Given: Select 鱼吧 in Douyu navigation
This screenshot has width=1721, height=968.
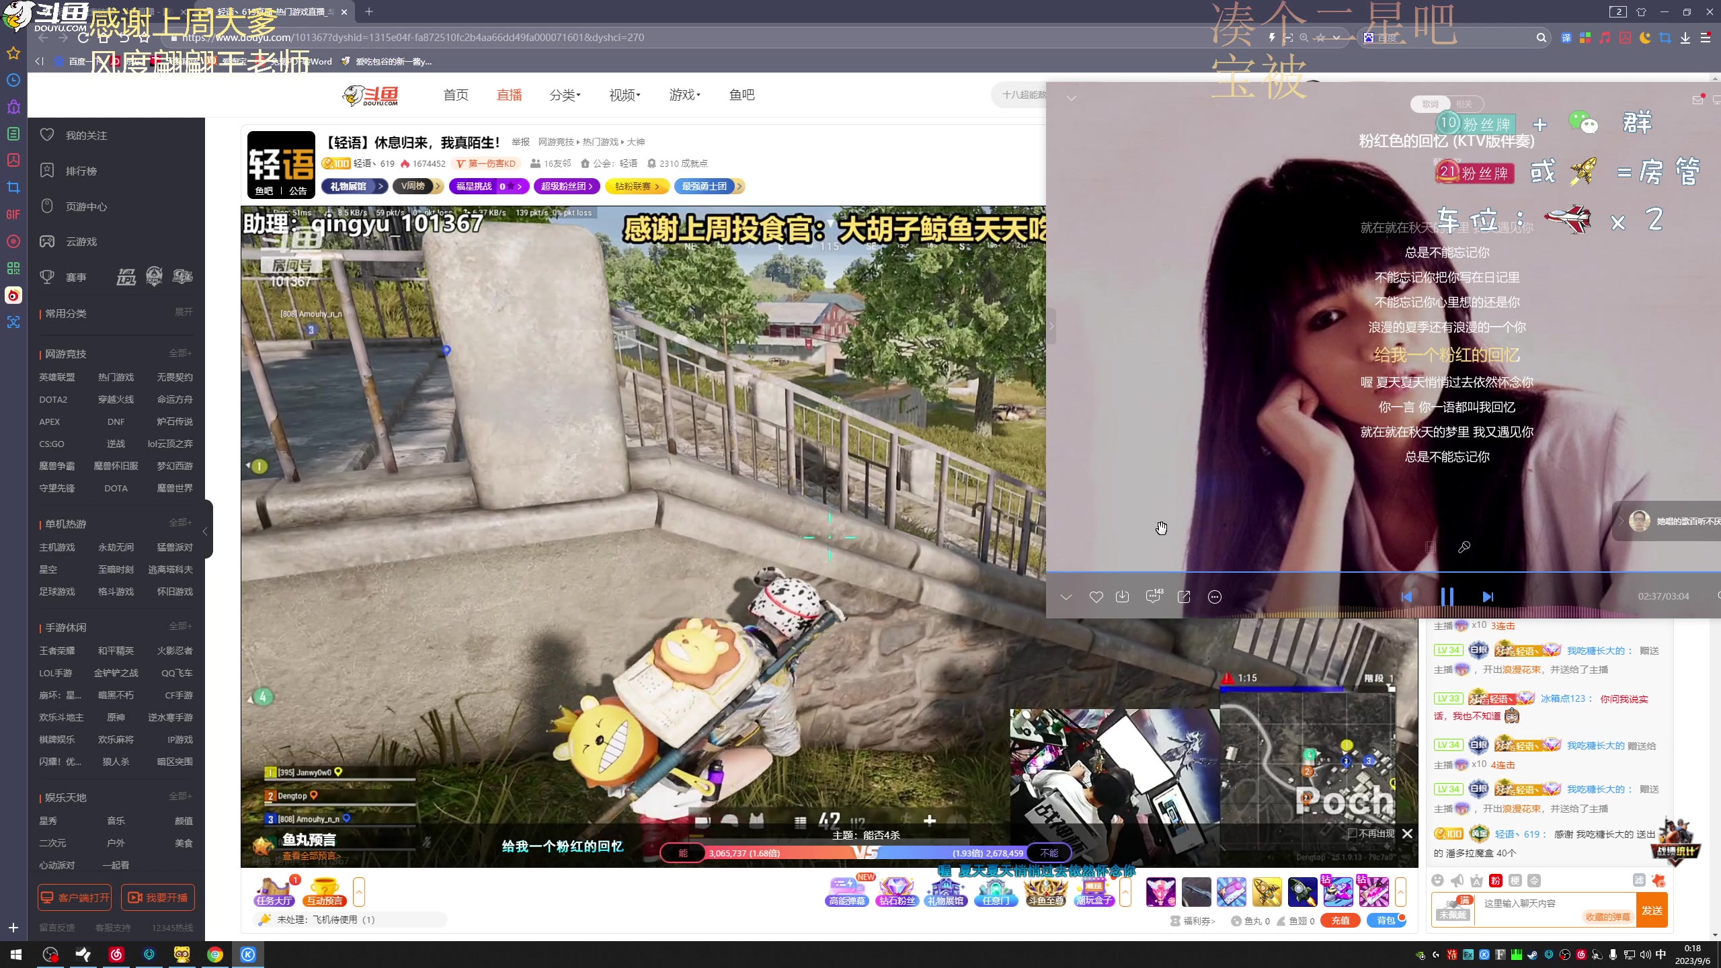Looking at the screenshot, I should (742, 95).
